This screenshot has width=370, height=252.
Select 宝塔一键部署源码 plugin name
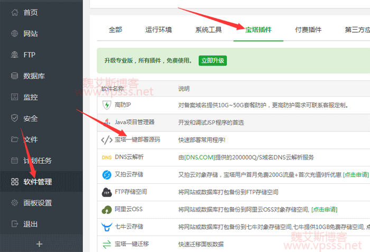point(137,139)
